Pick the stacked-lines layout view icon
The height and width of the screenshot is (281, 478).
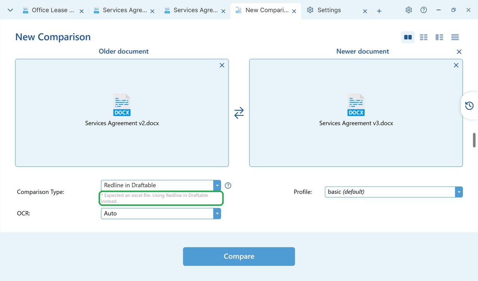(455, 37)
